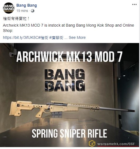This screenshot has width=140, height=149.
Task: Click the SPRING SNIPER RIFLE caption in the image
Action: (69, 133)
